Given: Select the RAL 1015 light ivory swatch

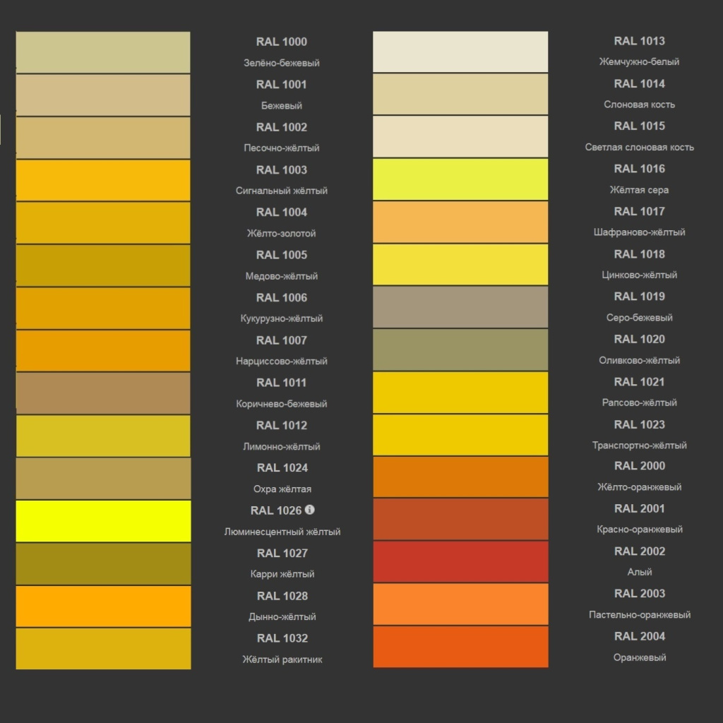Looking at the screenshot, I should 460,136.
